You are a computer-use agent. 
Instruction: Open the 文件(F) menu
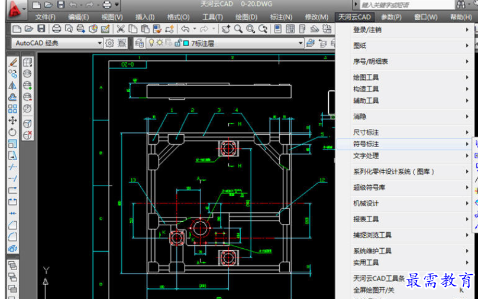coord(45,17)
